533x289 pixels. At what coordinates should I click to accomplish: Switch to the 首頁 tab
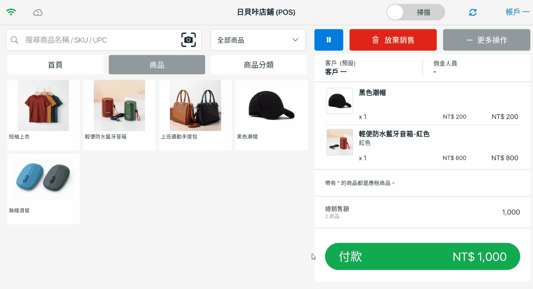(x=55, y=65)
